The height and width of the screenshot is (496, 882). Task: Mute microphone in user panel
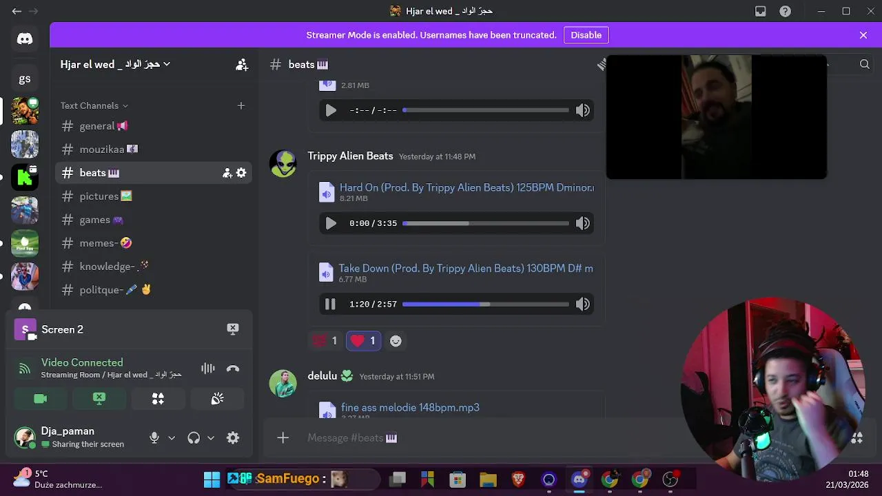[154, 437]
